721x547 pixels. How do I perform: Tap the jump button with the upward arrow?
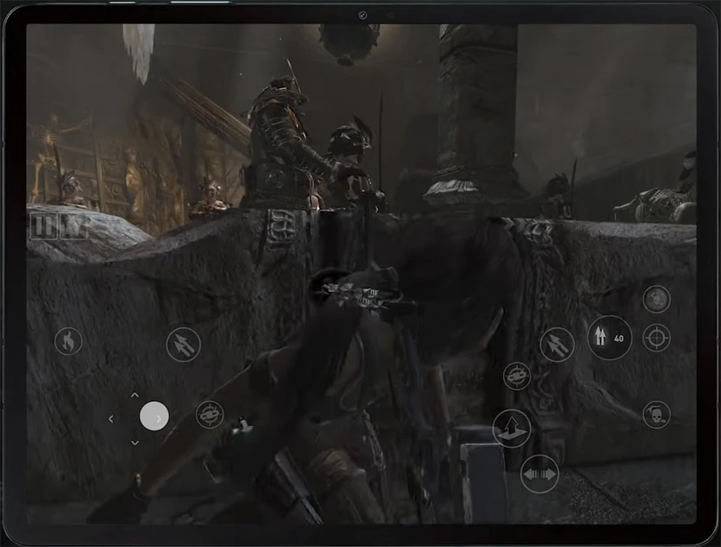(x=512, y=429)
